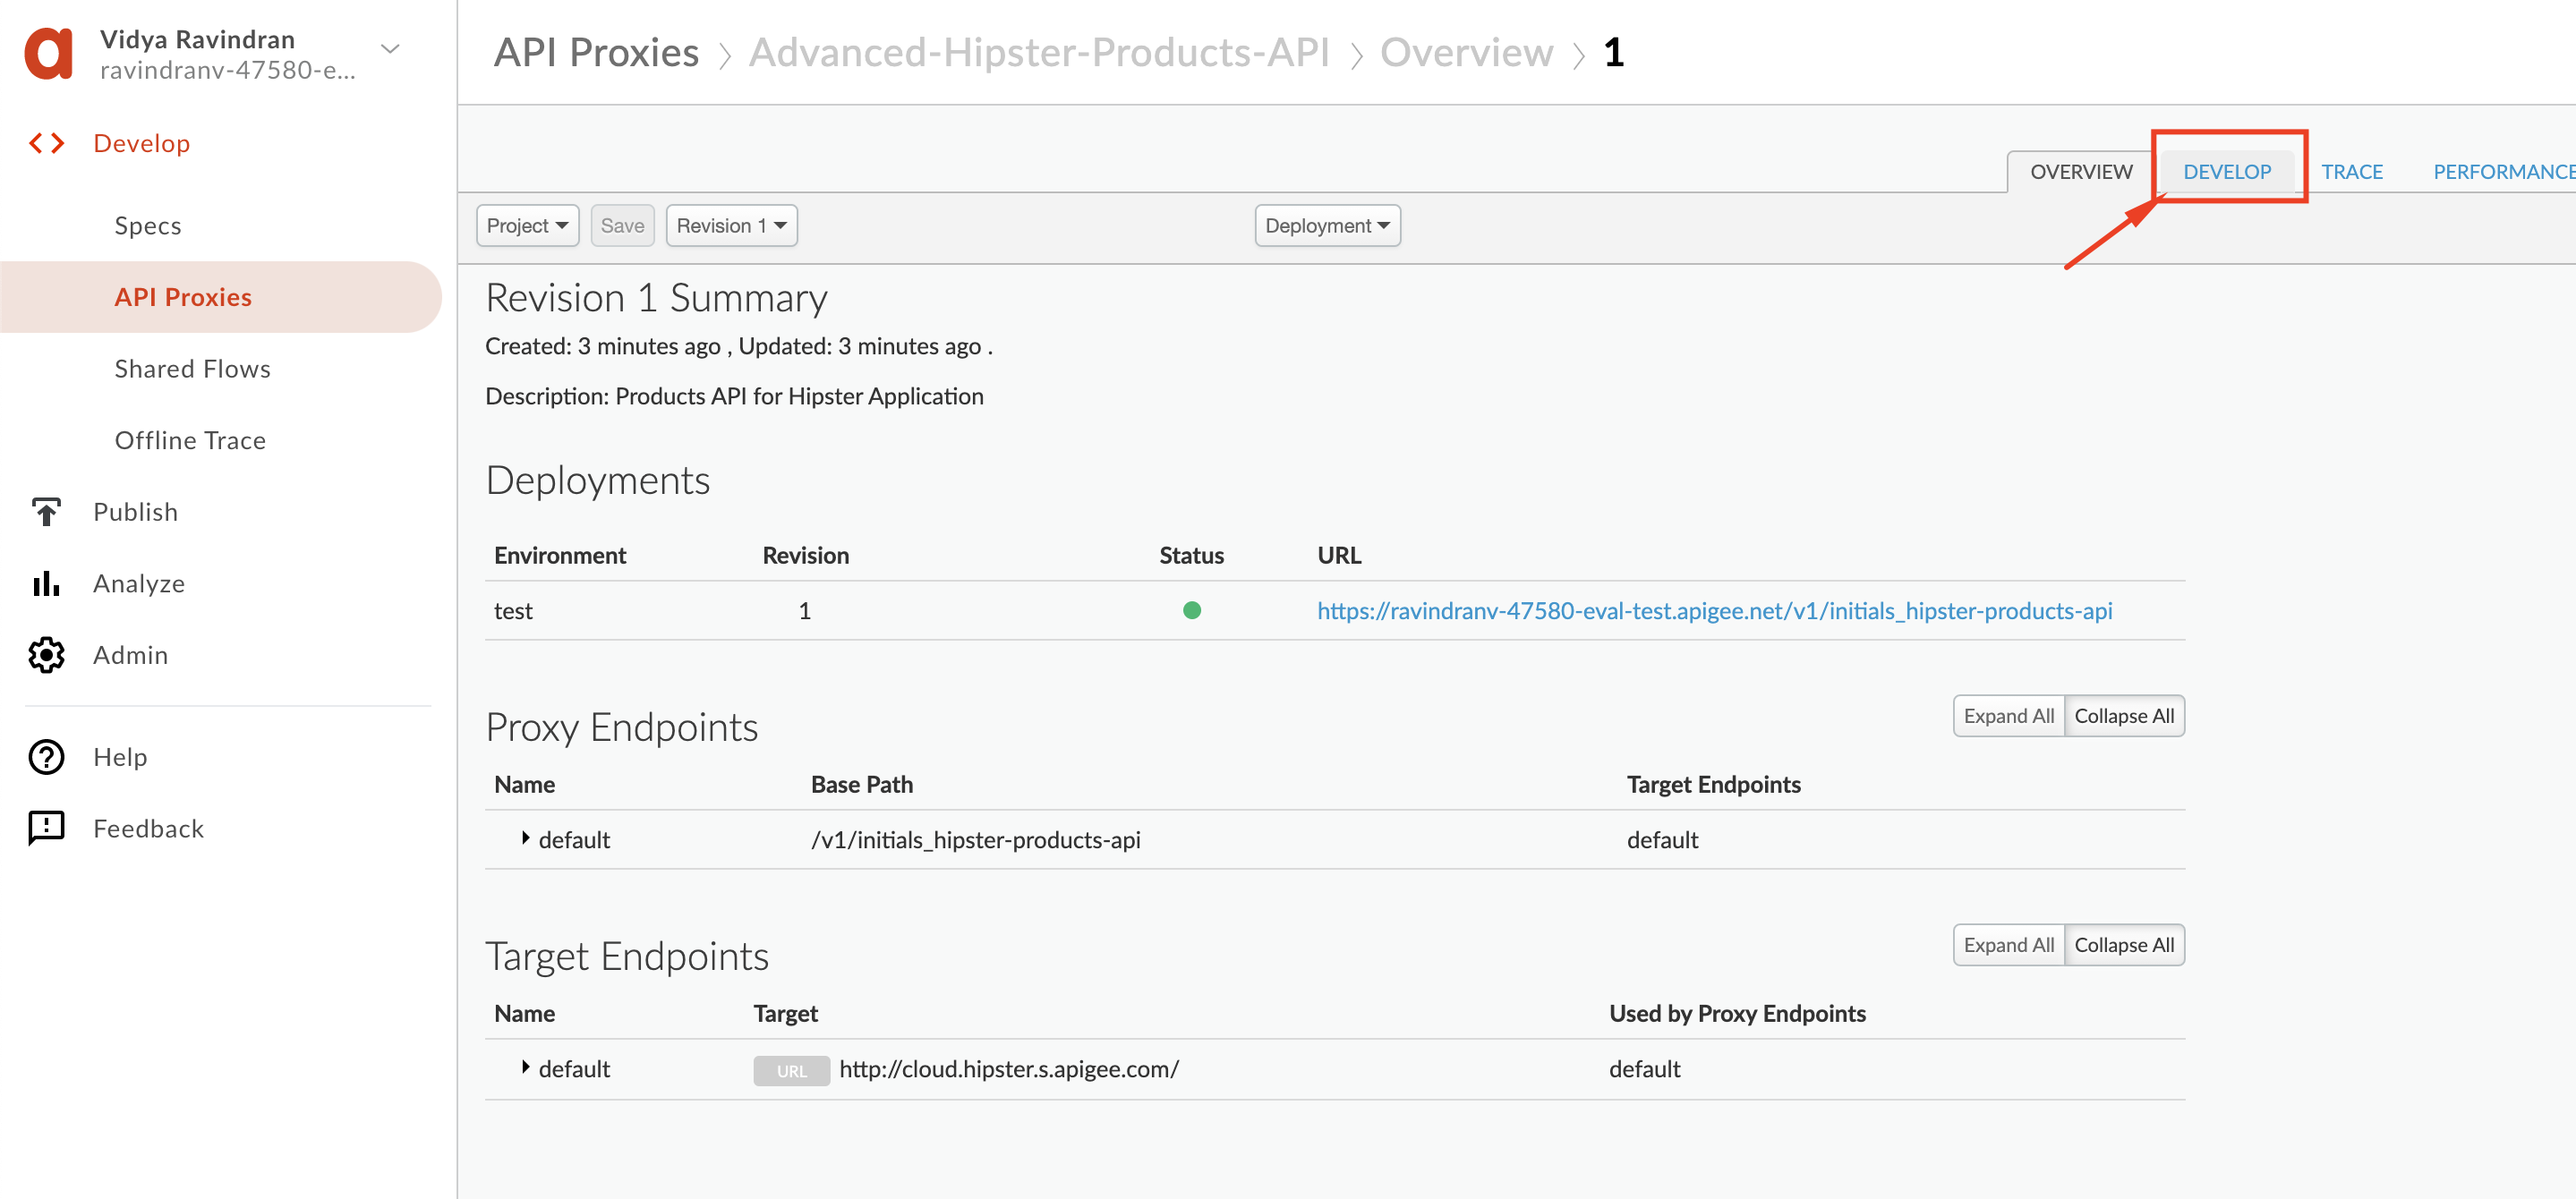The height and width of the screenshot is (1199, 2576).
Task: Click the Help question mark icon
Action: 46,757
